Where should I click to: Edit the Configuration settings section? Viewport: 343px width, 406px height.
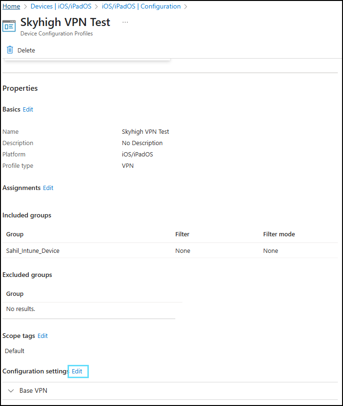point(77,371)
